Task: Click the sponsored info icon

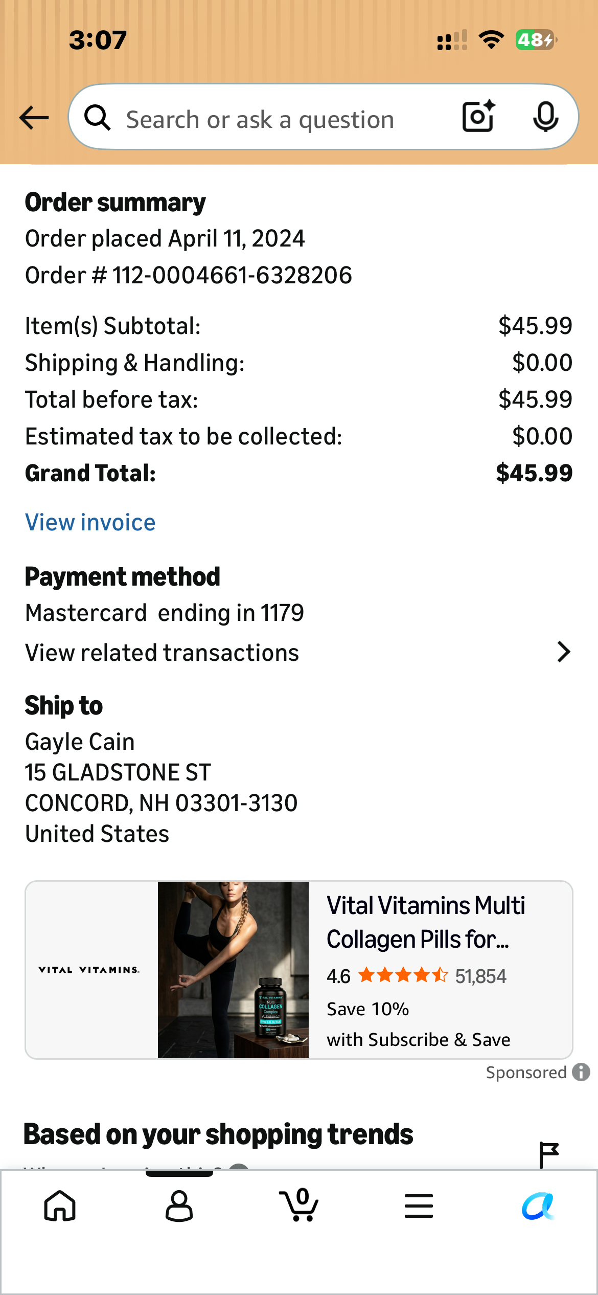Action: [581, 1072]
